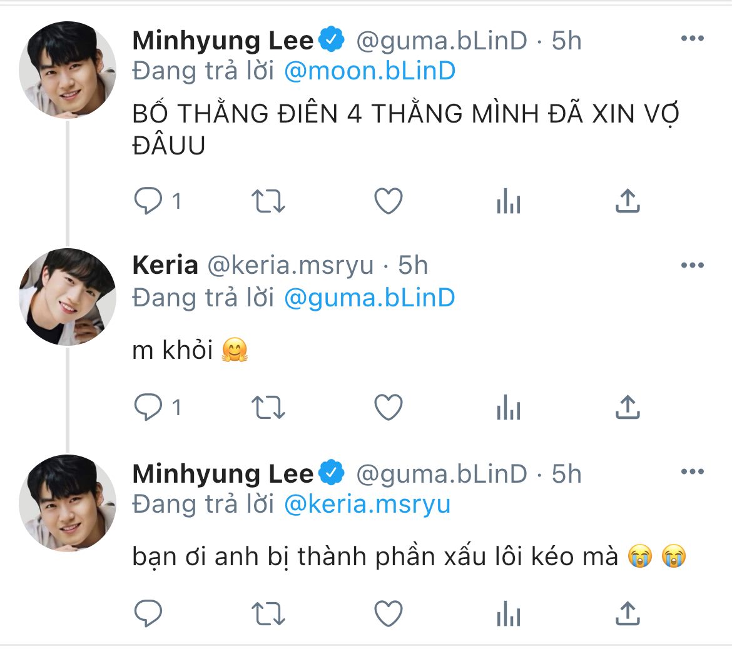Reply to the first Minhyung Lee tweet
This screenshot has height=649, width=732.
pyautogui.click(x=148, y=201)
